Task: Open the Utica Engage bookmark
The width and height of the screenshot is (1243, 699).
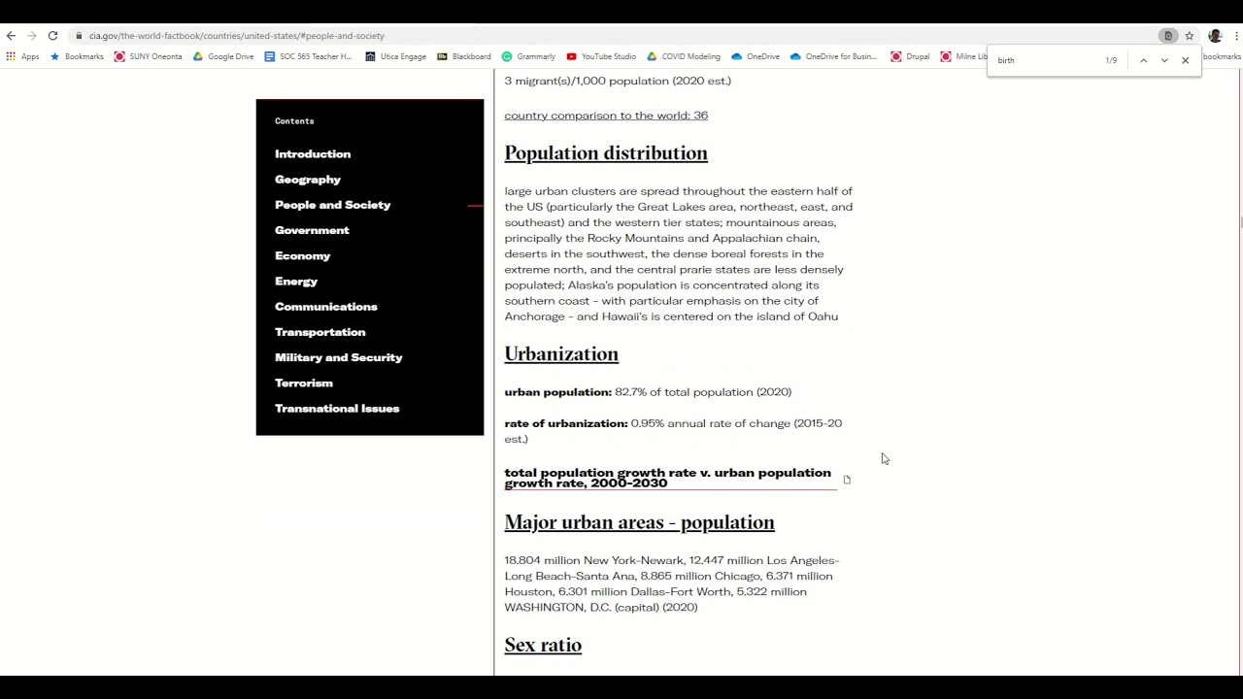Action: [395, 56]
